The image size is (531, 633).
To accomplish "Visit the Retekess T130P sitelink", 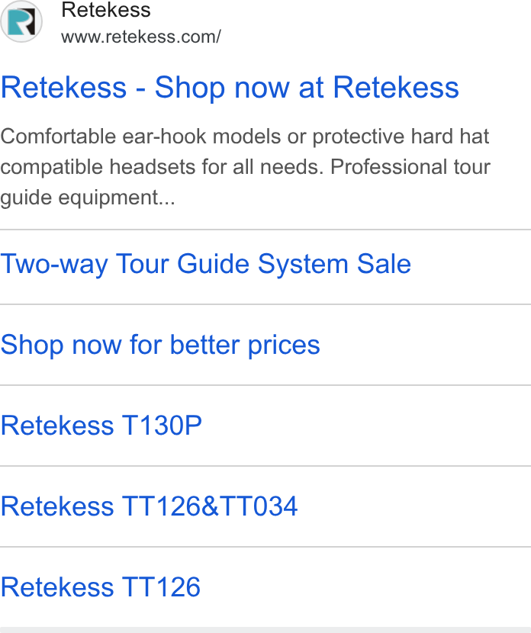I will tap(101, 426).
